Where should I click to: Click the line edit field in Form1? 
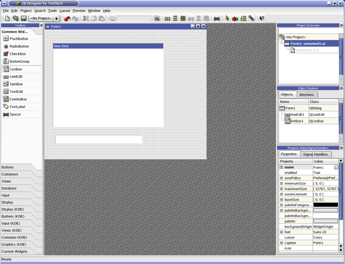(x=98, y=139)
